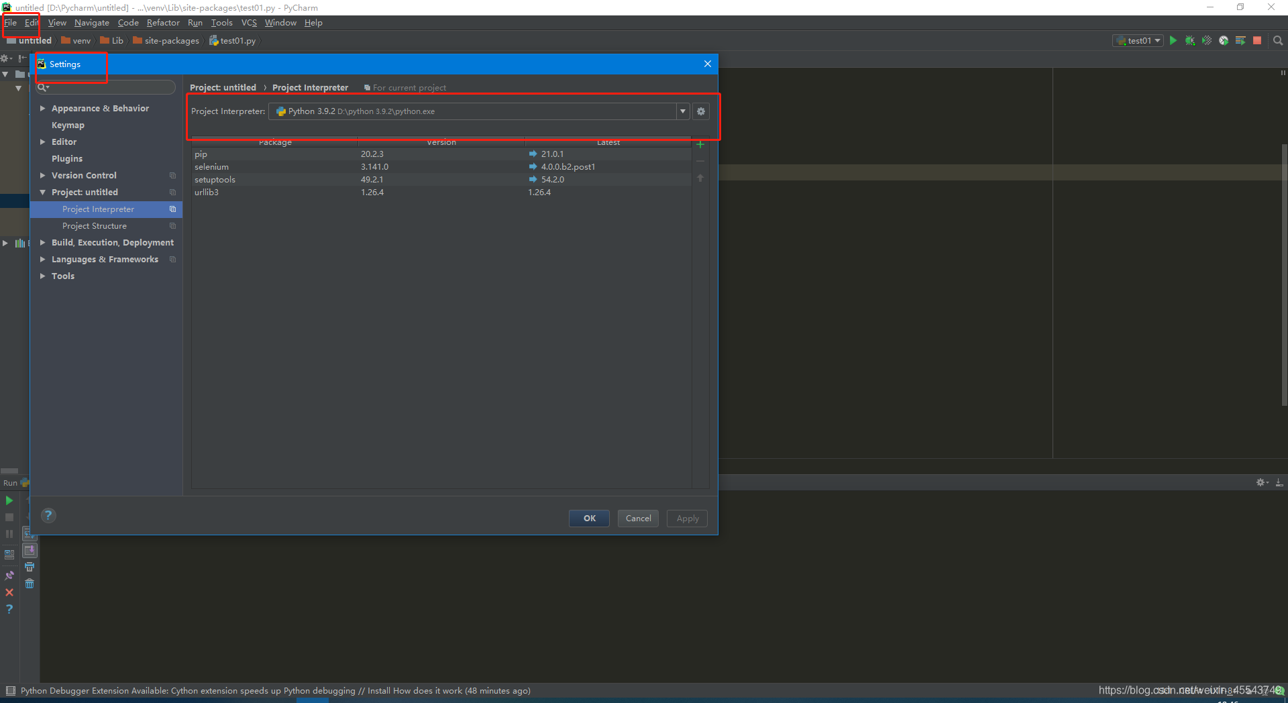The image size is (1288, 703).
Task: Restore layout in the Run panel
Action: click(x=9, y=555)
